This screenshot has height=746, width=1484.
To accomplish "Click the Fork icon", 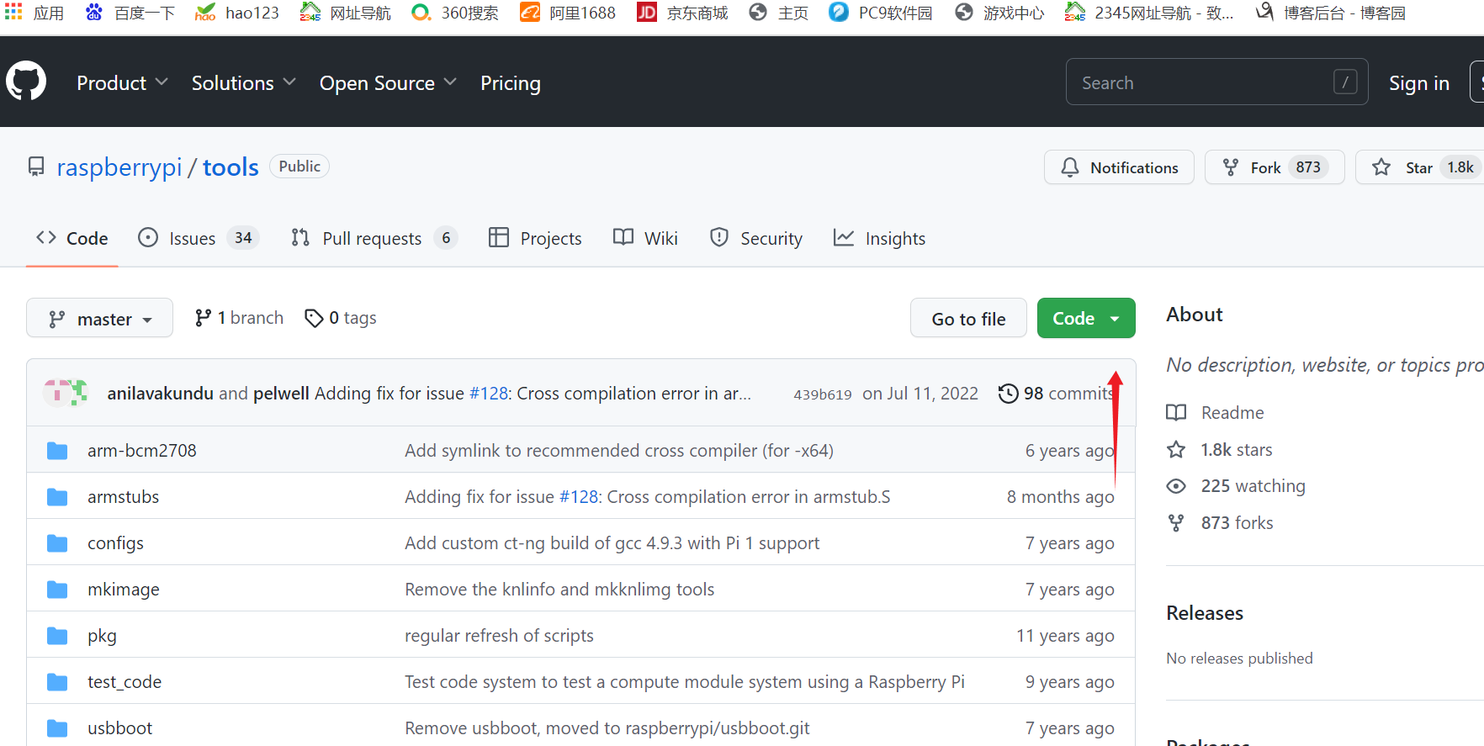I will pos(1231,167).
